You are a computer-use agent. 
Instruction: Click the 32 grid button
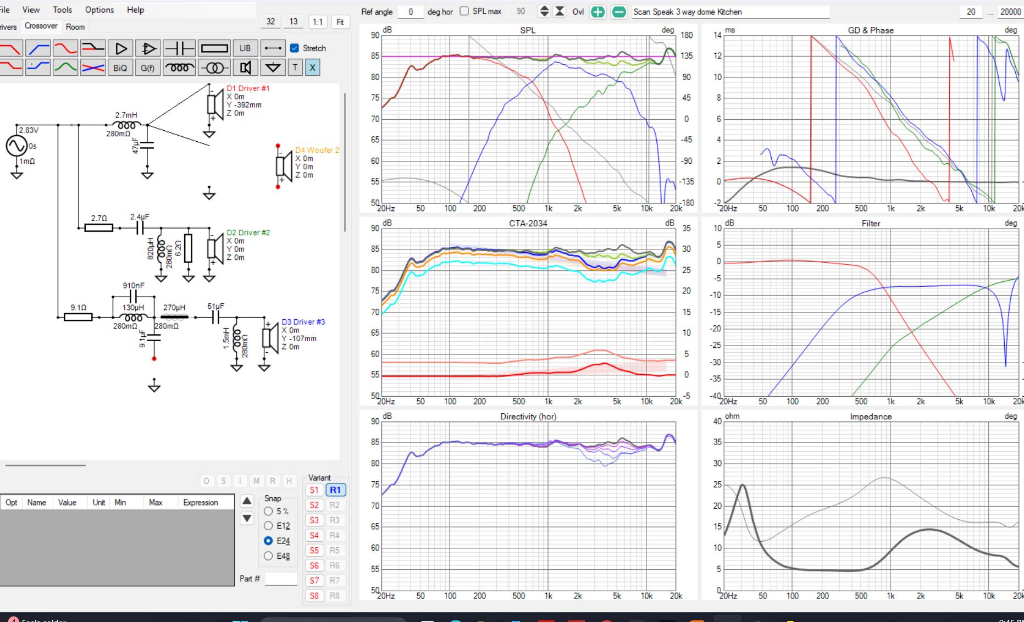pyautogui.click(x=271, y=21)
